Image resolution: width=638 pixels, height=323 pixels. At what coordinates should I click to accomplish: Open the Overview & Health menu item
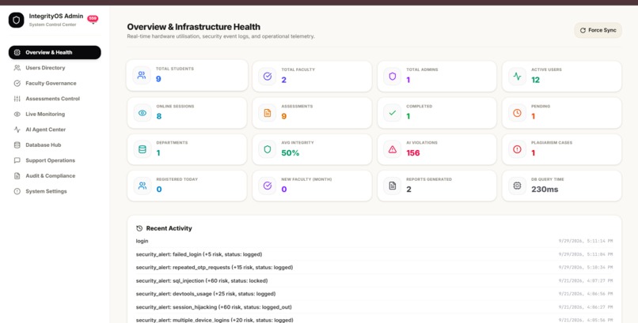point(55,52)
